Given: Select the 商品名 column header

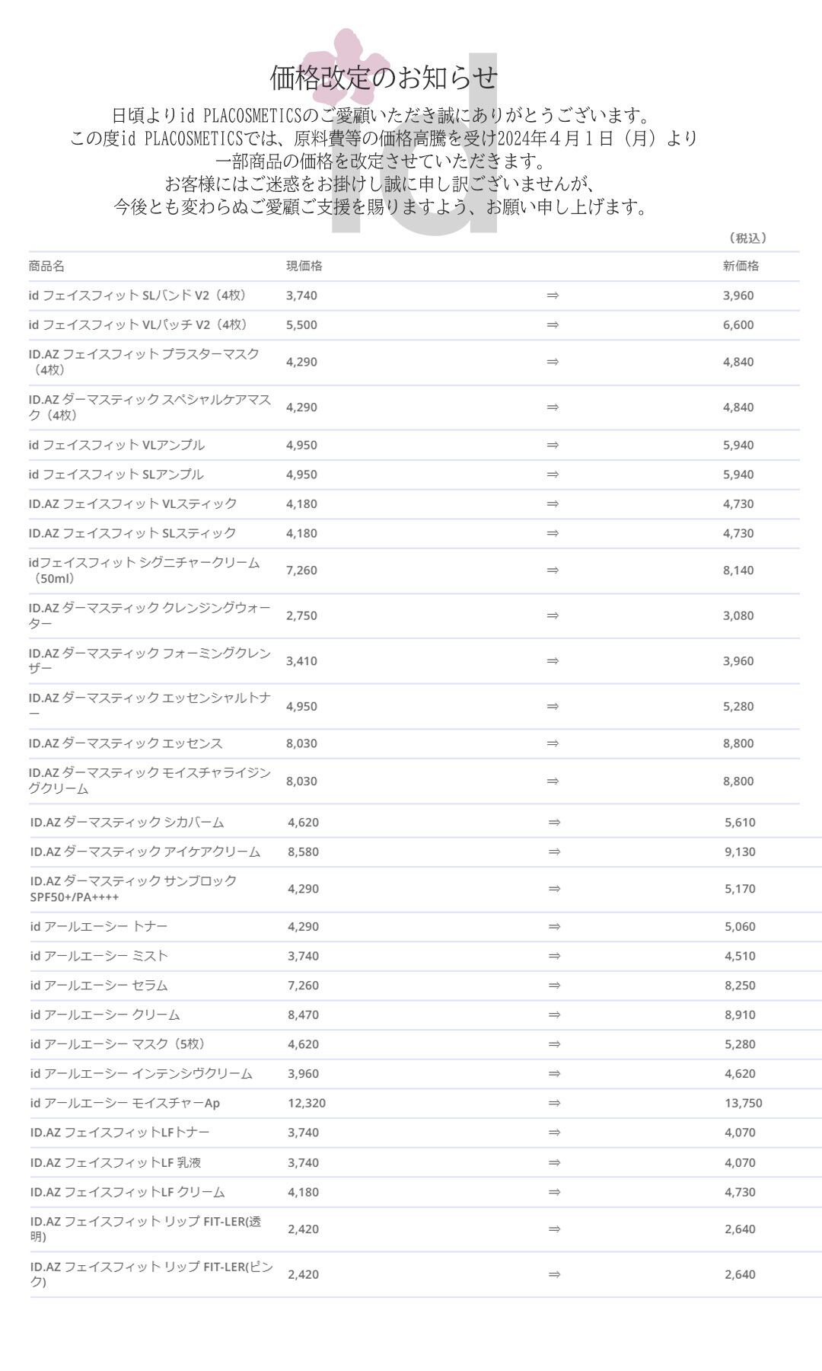Looking at the screenshot, I should point(46,266).
